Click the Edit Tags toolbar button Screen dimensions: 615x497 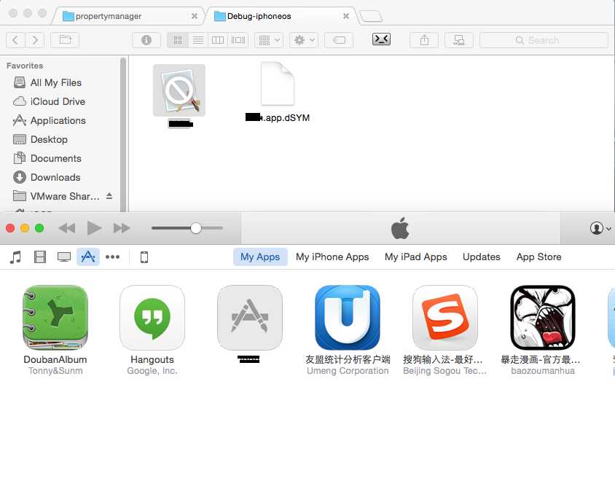click(339, 40)
